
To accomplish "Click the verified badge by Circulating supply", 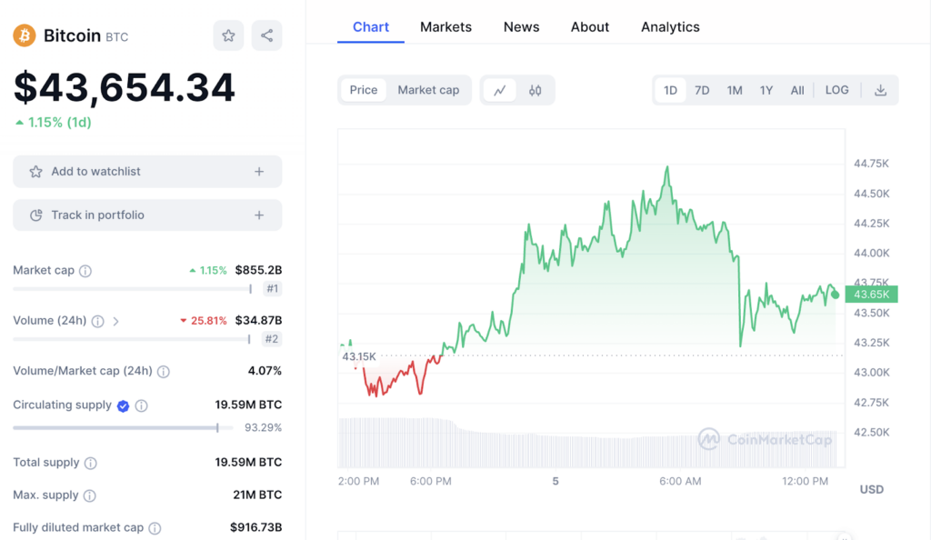I will coord(123,405).
